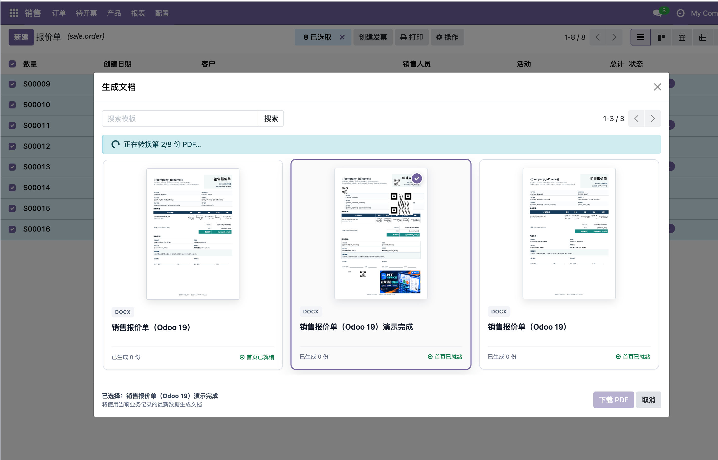
Task: Click order number S00015
Action: pos(37,209)
